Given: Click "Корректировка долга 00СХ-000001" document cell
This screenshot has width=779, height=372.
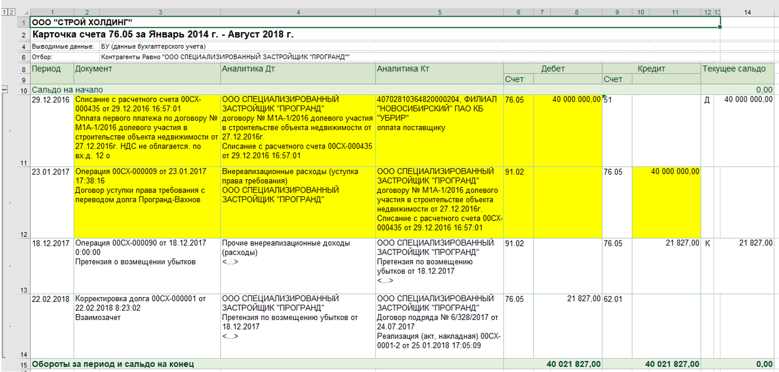Looking at the screenshot, I should (x=147, y=326).
